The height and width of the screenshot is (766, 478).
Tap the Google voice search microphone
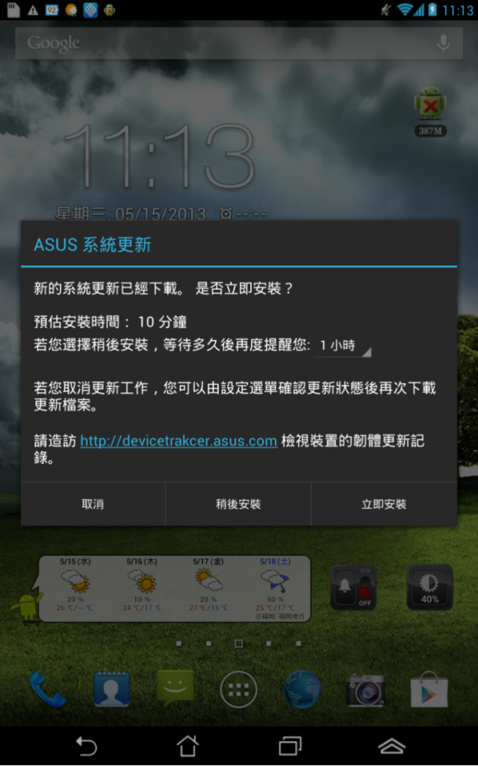[444, 43]
